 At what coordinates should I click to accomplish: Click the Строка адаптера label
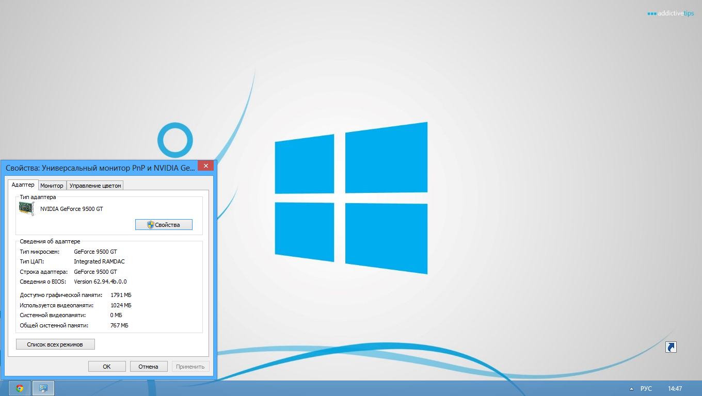(x=44, y=272)
